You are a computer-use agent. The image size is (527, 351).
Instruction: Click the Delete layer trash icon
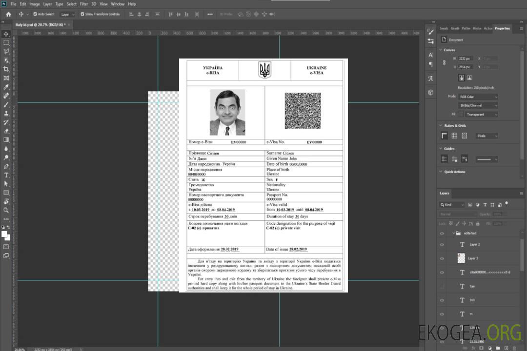click(x=515, y=348)
